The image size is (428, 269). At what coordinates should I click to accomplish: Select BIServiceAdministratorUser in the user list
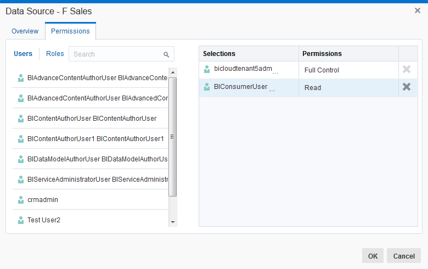pos(91,180)
